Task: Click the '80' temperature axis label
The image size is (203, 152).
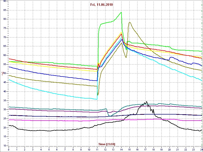Action: [x=4, y=19]
